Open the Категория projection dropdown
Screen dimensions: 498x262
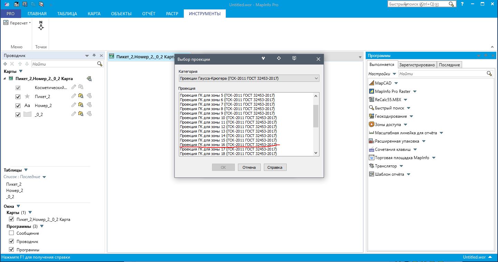249,78
